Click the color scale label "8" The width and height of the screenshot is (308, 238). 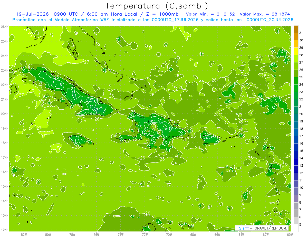[x=300, y=203]
